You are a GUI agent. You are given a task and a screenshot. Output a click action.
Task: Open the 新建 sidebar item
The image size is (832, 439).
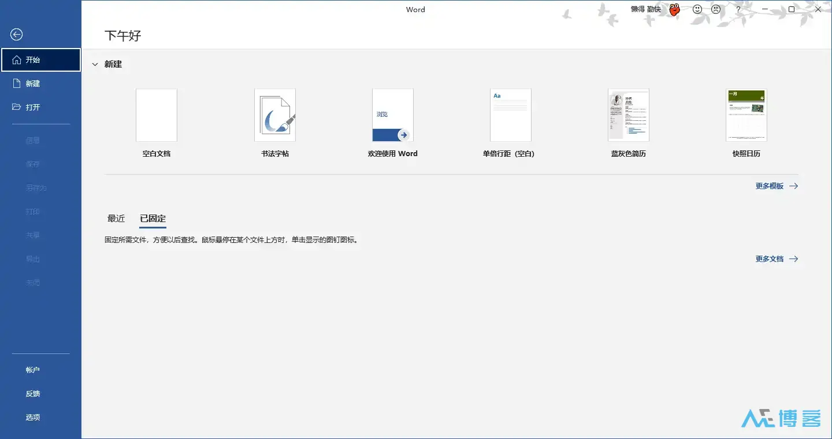[x=33, y=83]
